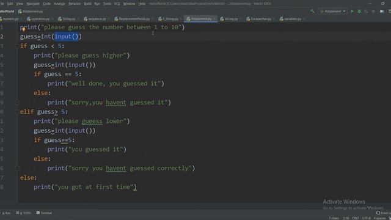Click "elif" keyword in the editor
This screenshot has height=220, width=391.
[x=27, y=112]
